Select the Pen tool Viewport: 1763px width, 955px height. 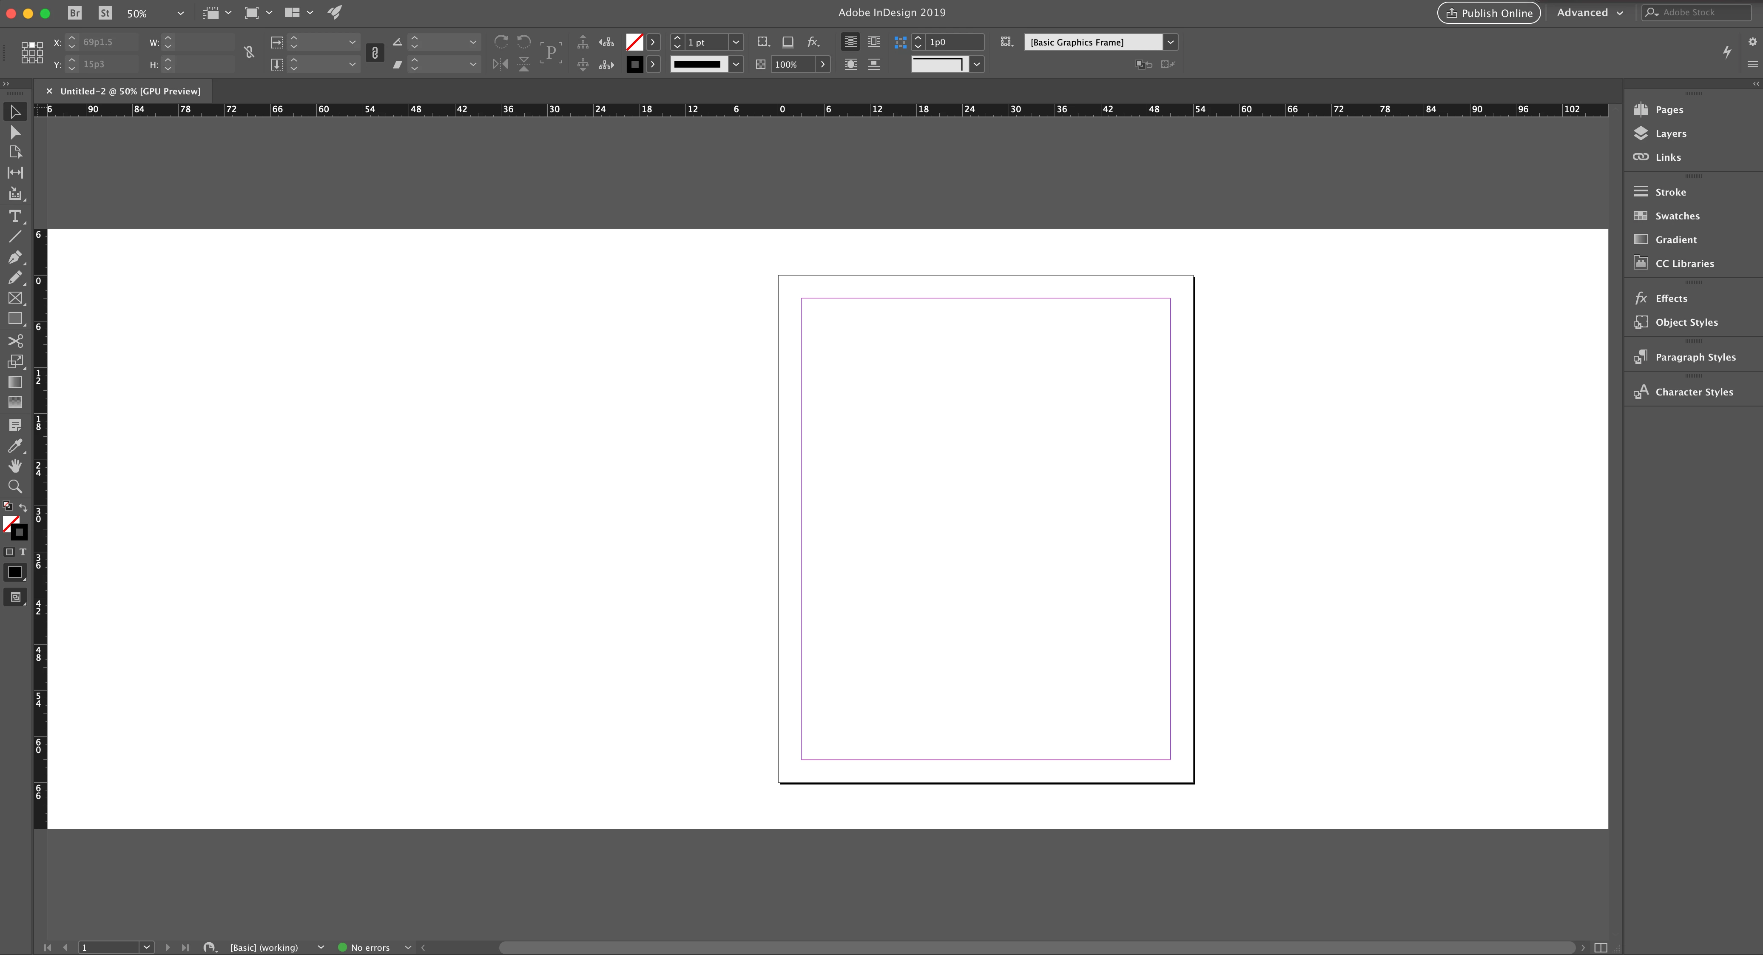pyautogui.click(x=14, y=257)
